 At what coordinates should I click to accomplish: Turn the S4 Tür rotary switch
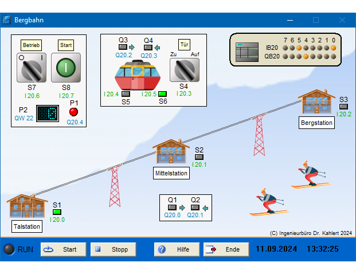[185, 70]
